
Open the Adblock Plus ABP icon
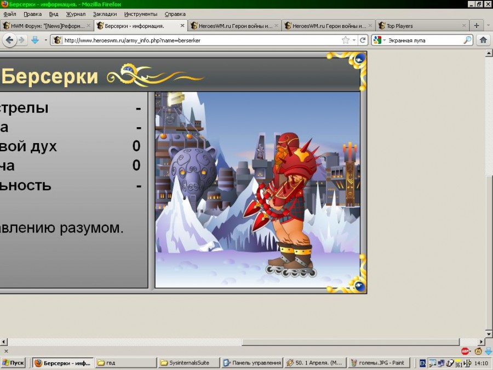coord(466,351)
